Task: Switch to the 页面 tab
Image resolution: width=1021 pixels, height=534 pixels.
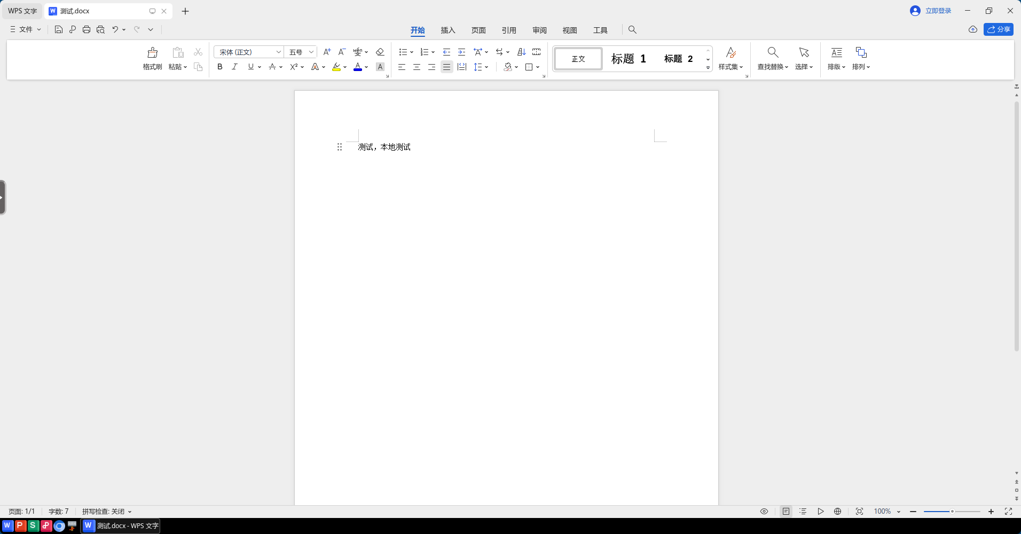Action: (478, 30)
